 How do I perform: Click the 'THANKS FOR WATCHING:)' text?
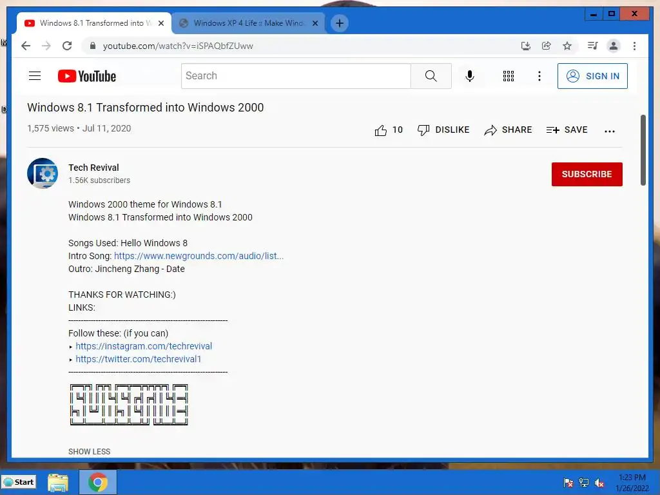[122, 295]
